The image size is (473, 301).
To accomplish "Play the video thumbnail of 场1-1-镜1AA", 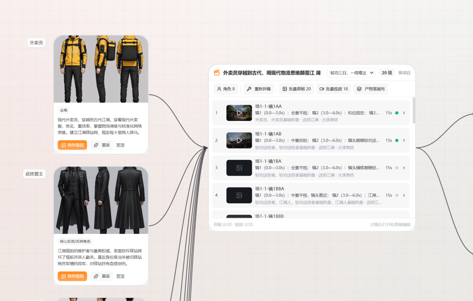I will (239, 113).
